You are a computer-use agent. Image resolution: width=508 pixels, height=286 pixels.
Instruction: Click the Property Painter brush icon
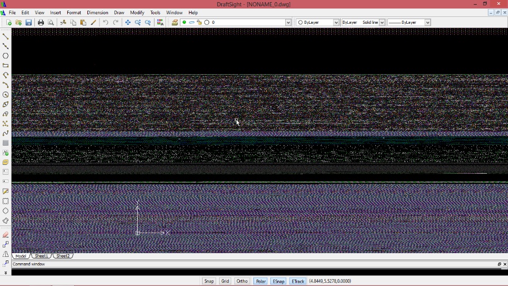pos(93,22)
